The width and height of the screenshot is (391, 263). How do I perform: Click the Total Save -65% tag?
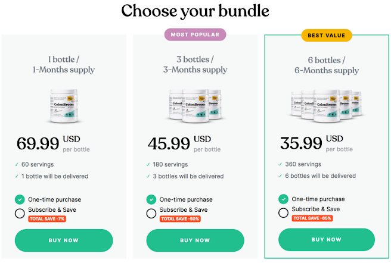coord(312,218)
